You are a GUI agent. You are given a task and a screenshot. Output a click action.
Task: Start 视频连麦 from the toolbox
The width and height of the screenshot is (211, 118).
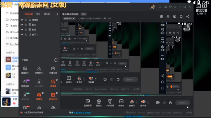click(25, 83)
